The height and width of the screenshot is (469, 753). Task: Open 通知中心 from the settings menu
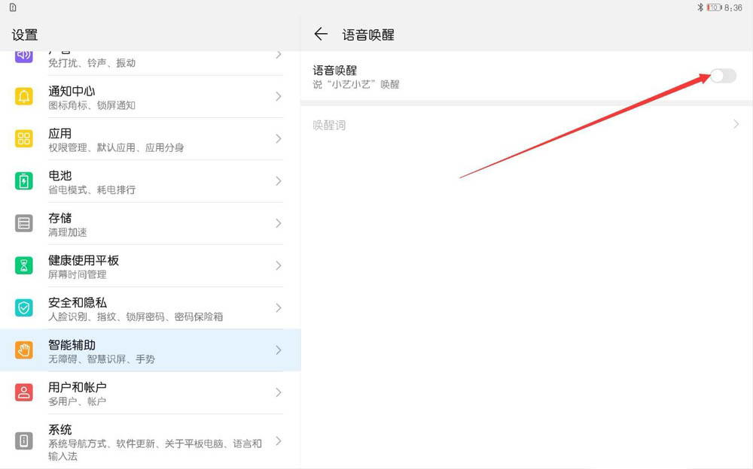pyautogui.click(x=136, y=96)
